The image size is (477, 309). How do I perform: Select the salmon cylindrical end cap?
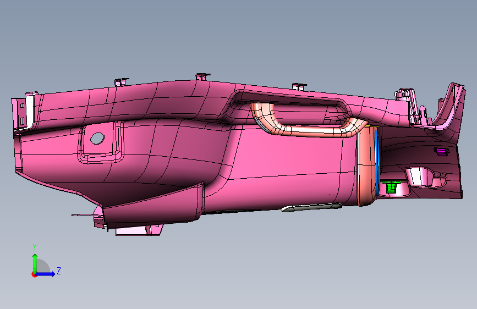[x=366, y=165]
